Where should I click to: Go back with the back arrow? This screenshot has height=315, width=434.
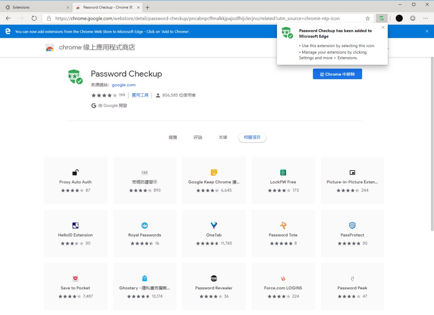tap(8, 18)
